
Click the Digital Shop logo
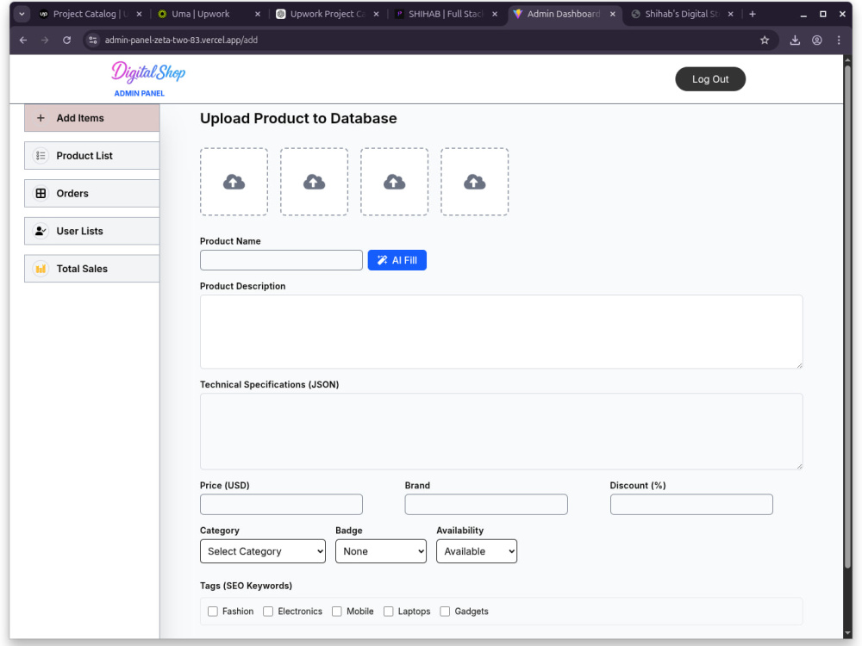[148, 72]
